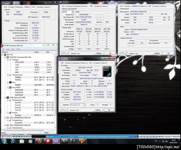This screenshot has width=181, height=150.
Task: Select the BOY-PC computer icon in HWMonitor
Action: pos(5,55)
